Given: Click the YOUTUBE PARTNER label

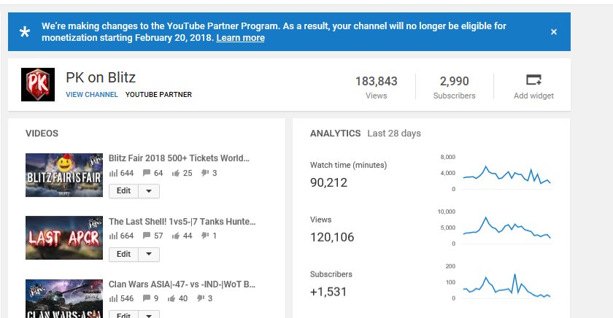Looking at the screenshot, I should (159, 95).
